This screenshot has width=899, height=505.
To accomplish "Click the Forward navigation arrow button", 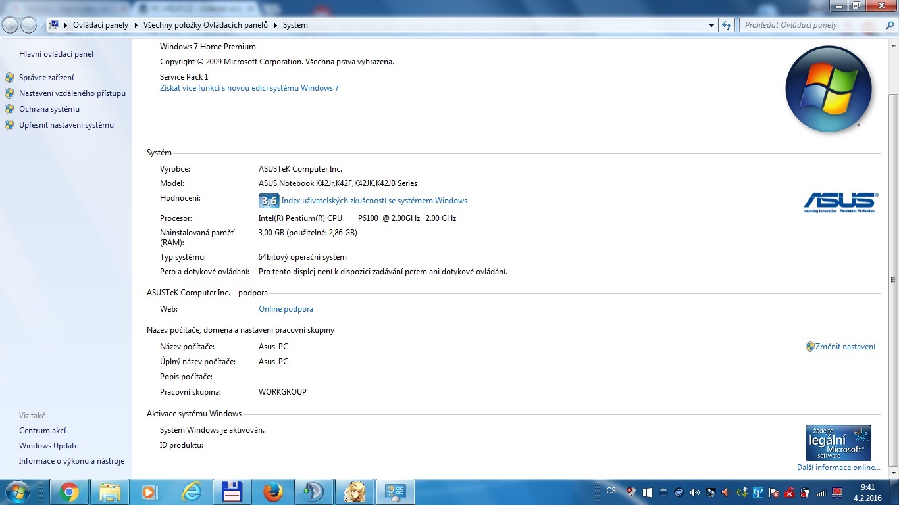I will pos(28,25).
